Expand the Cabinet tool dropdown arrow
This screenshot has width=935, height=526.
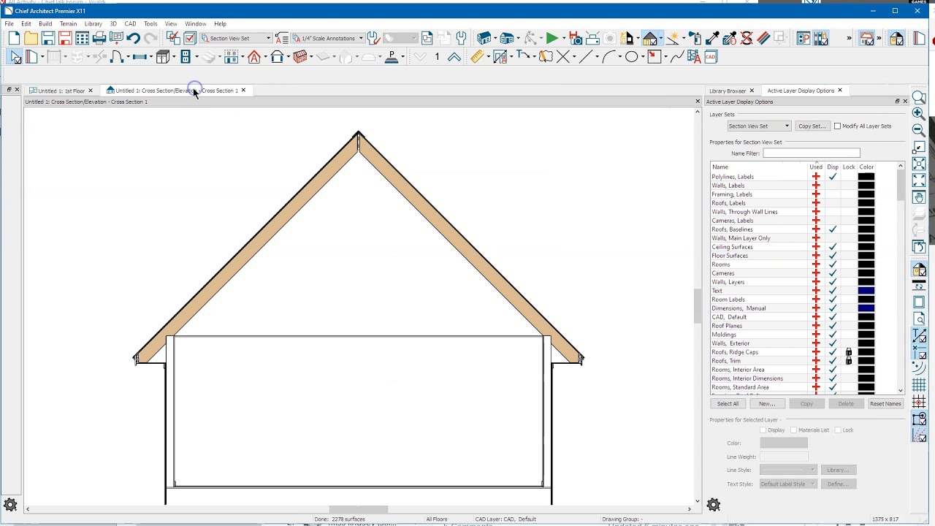tap(174, 57)
